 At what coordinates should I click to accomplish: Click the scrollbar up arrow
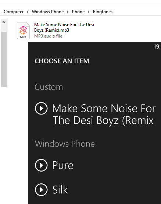point(4,22)
